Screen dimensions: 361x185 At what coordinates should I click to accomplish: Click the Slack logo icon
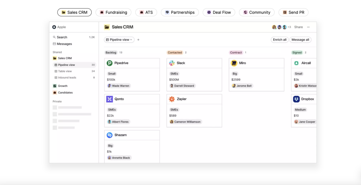(x=172, y=63)
